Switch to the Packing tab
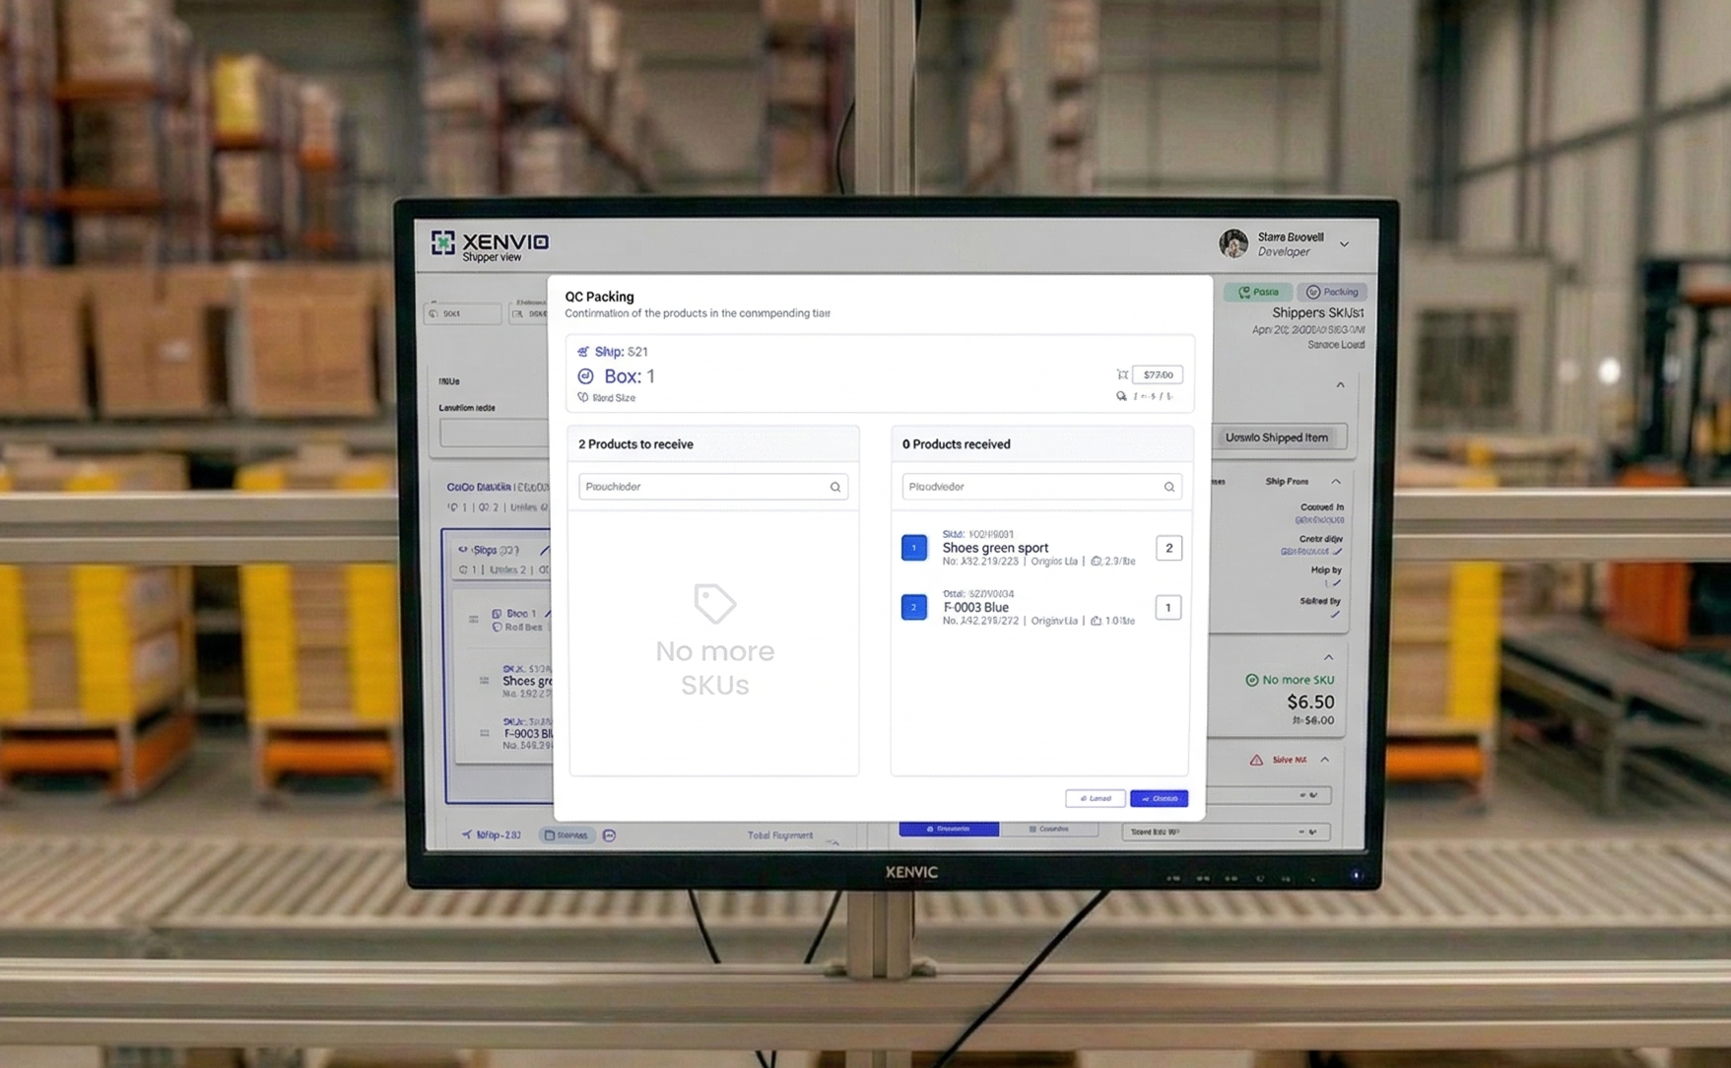Image resolution: width=1731 pixels, height=1068 pixels. tap(1332, 293)
